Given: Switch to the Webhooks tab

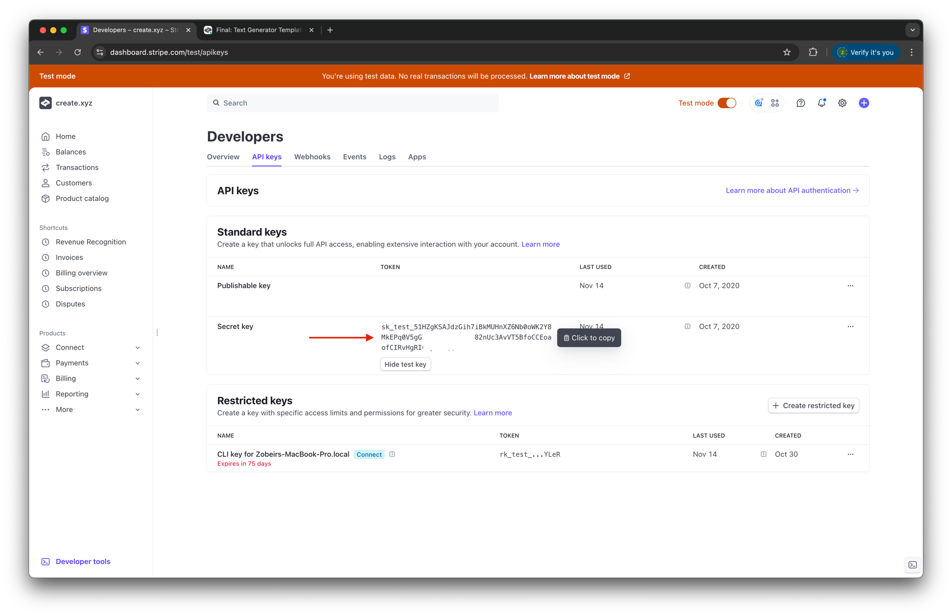Looking at the screenshot, I should click(312, 157).
